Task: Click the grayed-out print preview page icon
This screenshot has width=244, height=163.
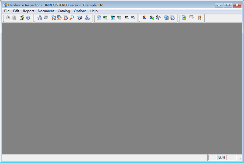Action: (x=14, y=18)
